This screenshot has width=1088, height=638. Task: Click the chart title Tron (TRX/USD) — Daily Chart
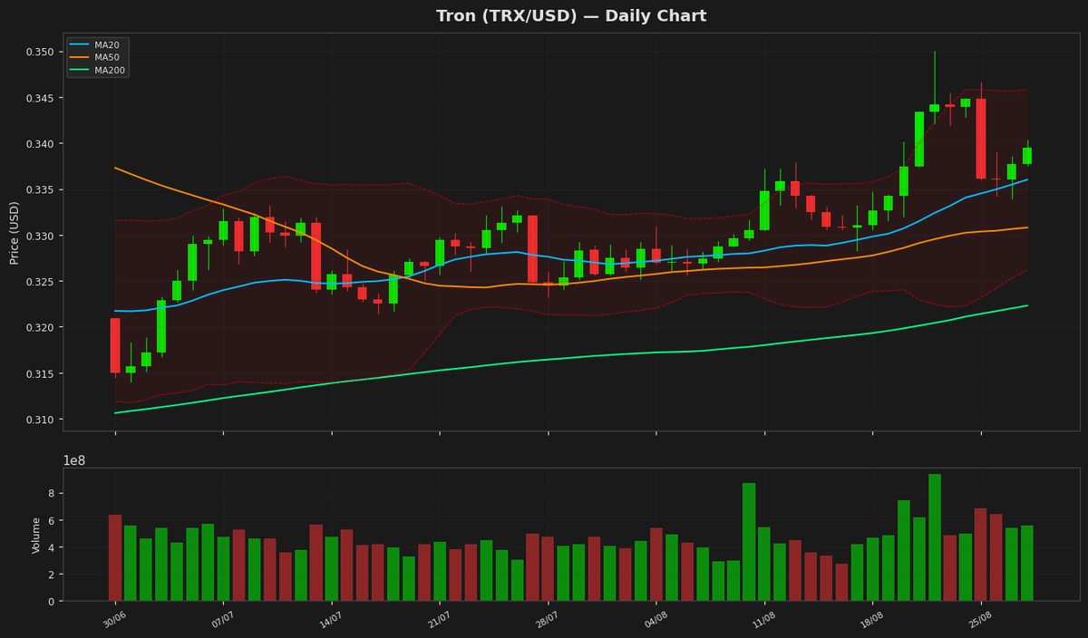[571, 15]
